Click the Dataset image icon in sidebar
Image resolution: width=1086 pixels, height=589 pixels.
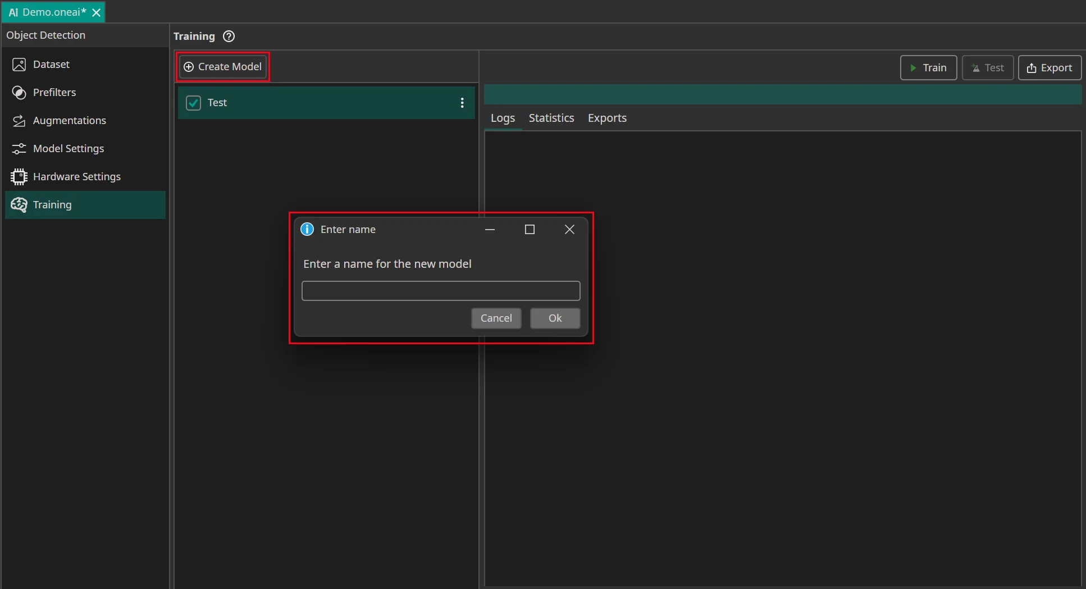[19, 65]
